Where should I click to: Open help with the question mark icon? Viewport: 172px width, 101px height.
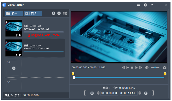coord(152,5)
